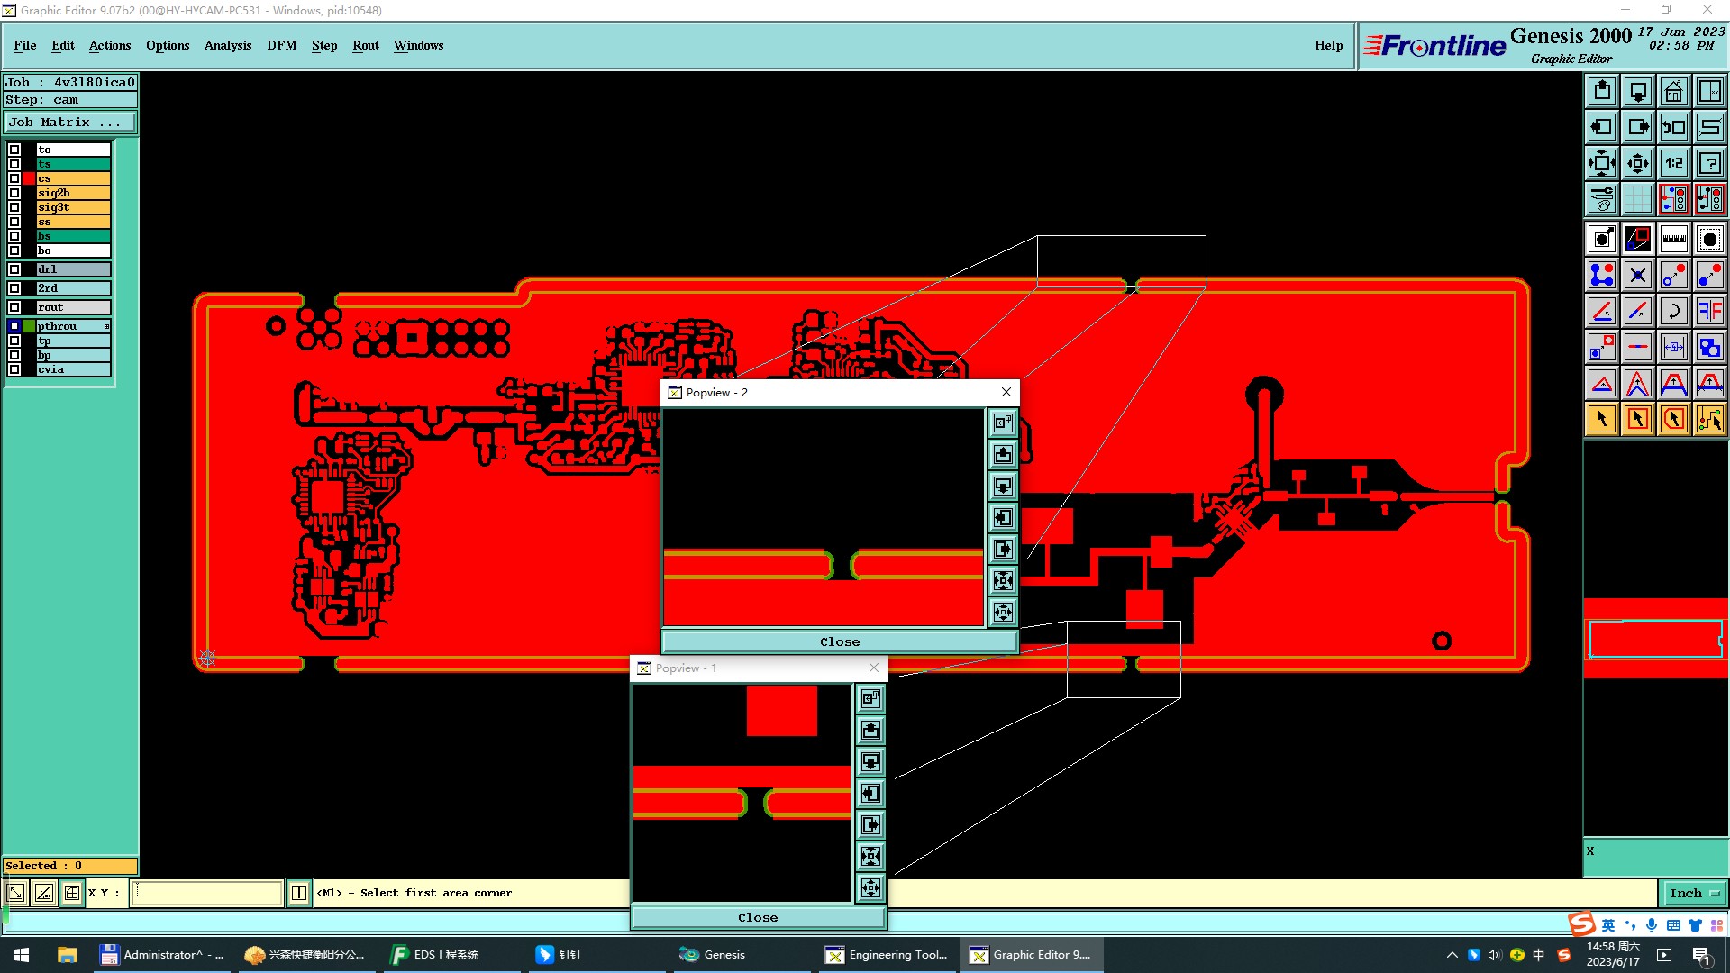Screen dimensions: 1730x973
Task: Open the Inch units dropdown
Action: (1694, 893)
